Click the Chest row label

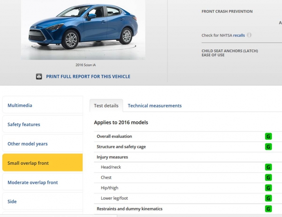(106, 177)
